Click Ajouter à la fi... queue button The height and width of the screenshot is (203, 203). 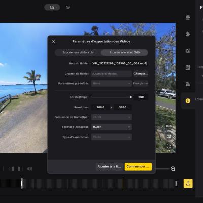109,166
